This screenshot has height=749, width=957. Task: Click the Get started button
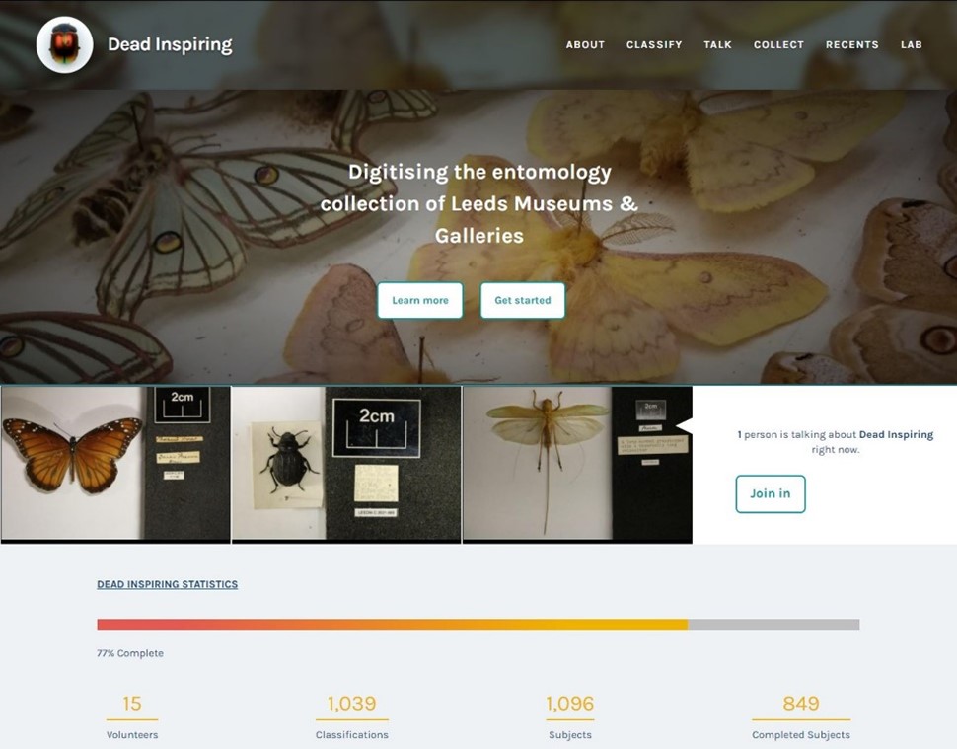[523, 300]
